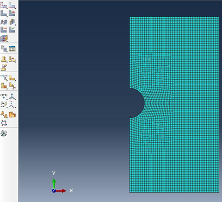The height and width of the screenshot is (202, 222).
Task: Open the table-style manager icon
Action: pos(12,48)
